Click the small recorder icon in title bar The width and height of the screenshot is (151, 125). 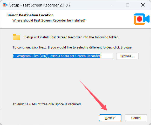coord(5,5)
